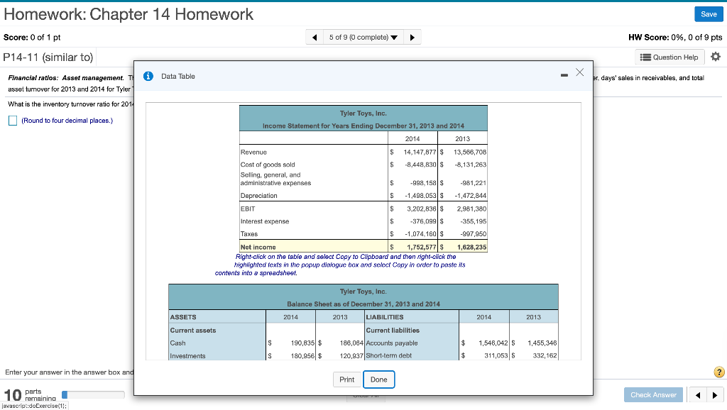Click the Income Statement table title
The width and height of the screenshot is (727, 410).
(363, 126)
